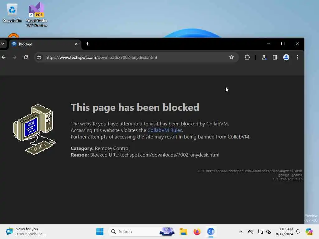This screenshot has height=239, width=319.
Task: Bookmark this page with the star
Action: point(231,57)
